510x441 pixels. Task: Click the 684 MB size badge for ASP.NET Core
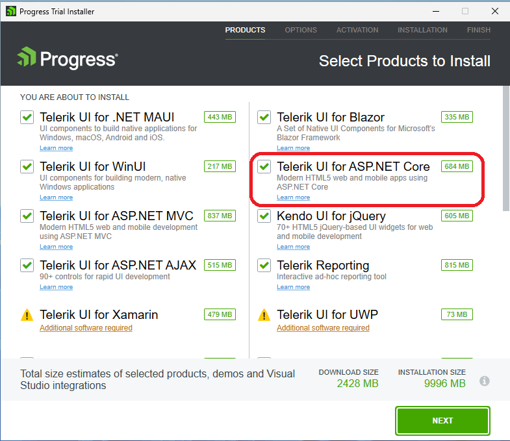point(457,166)
